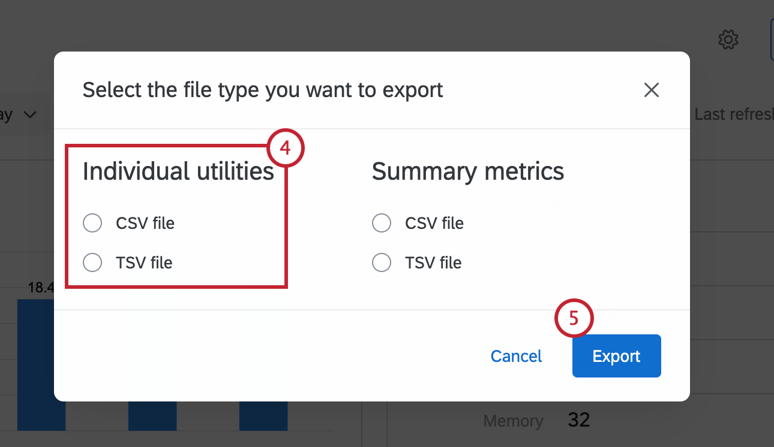Image resolution: width=774 pixels, height=447 pixels.
Task: Select CSV file under Summary metrics
Action: pos(382,223)
